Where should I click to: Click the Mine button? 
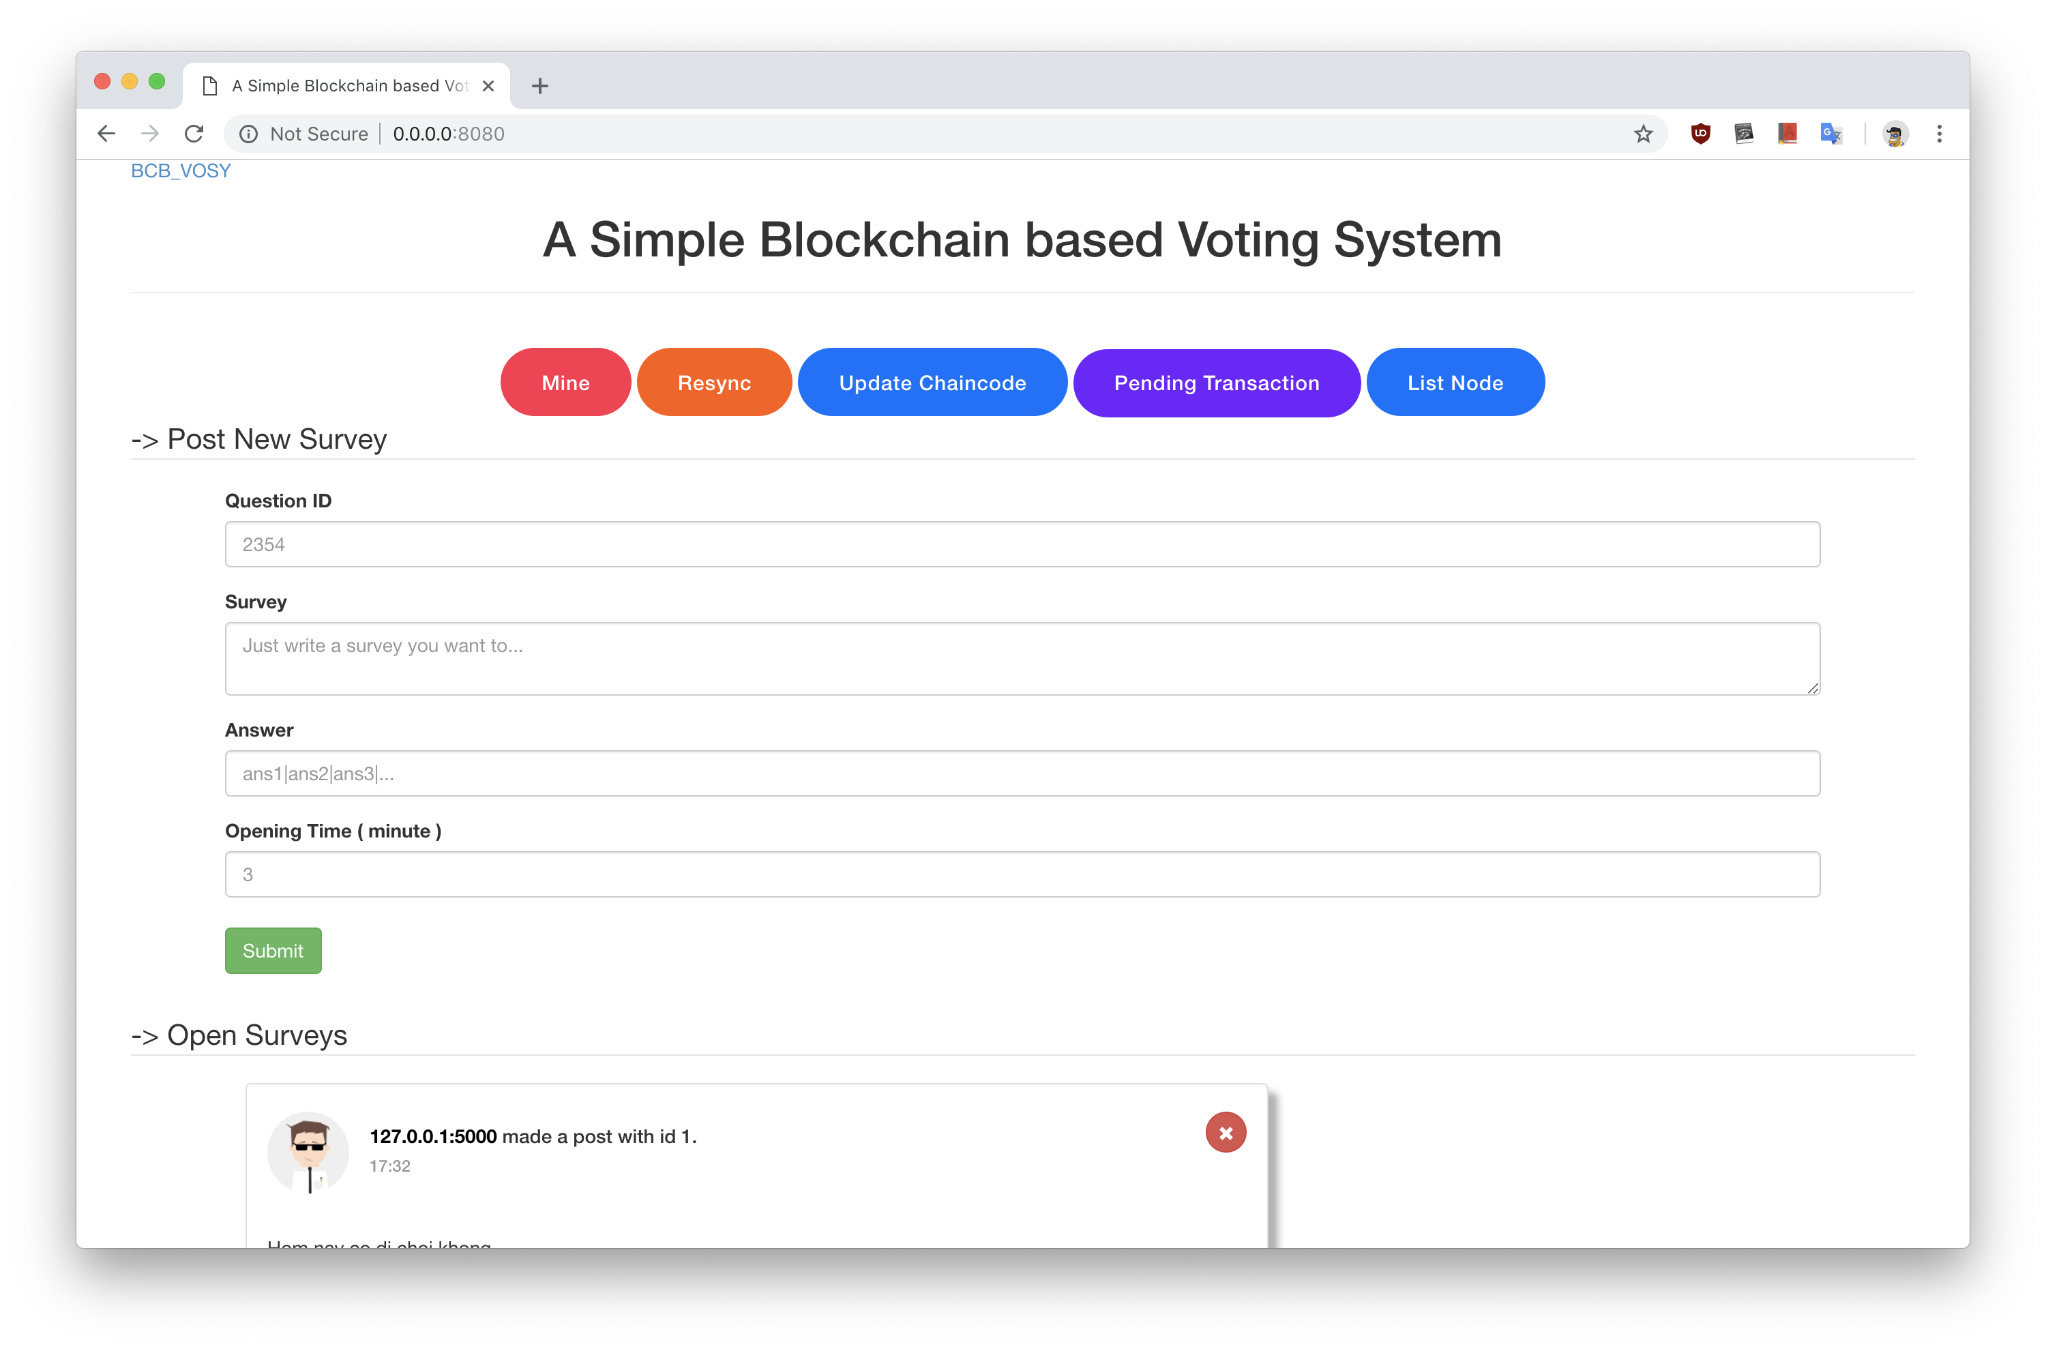coord(565,382)
